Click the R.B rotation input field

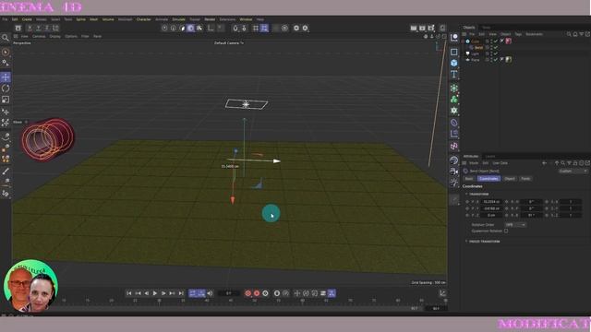pyautogui.click(x=531, y=215)
